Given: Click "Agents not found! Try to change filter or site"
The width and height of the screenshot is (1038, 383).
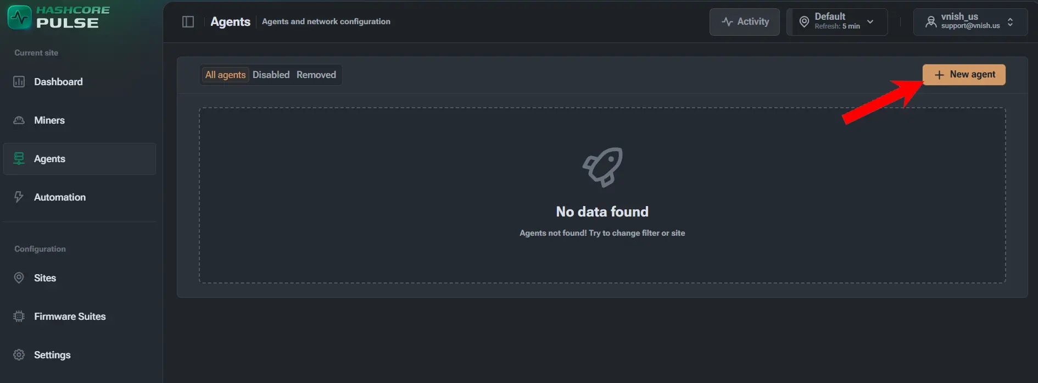Looking at the screenshot, I should (x=602, y=233).
